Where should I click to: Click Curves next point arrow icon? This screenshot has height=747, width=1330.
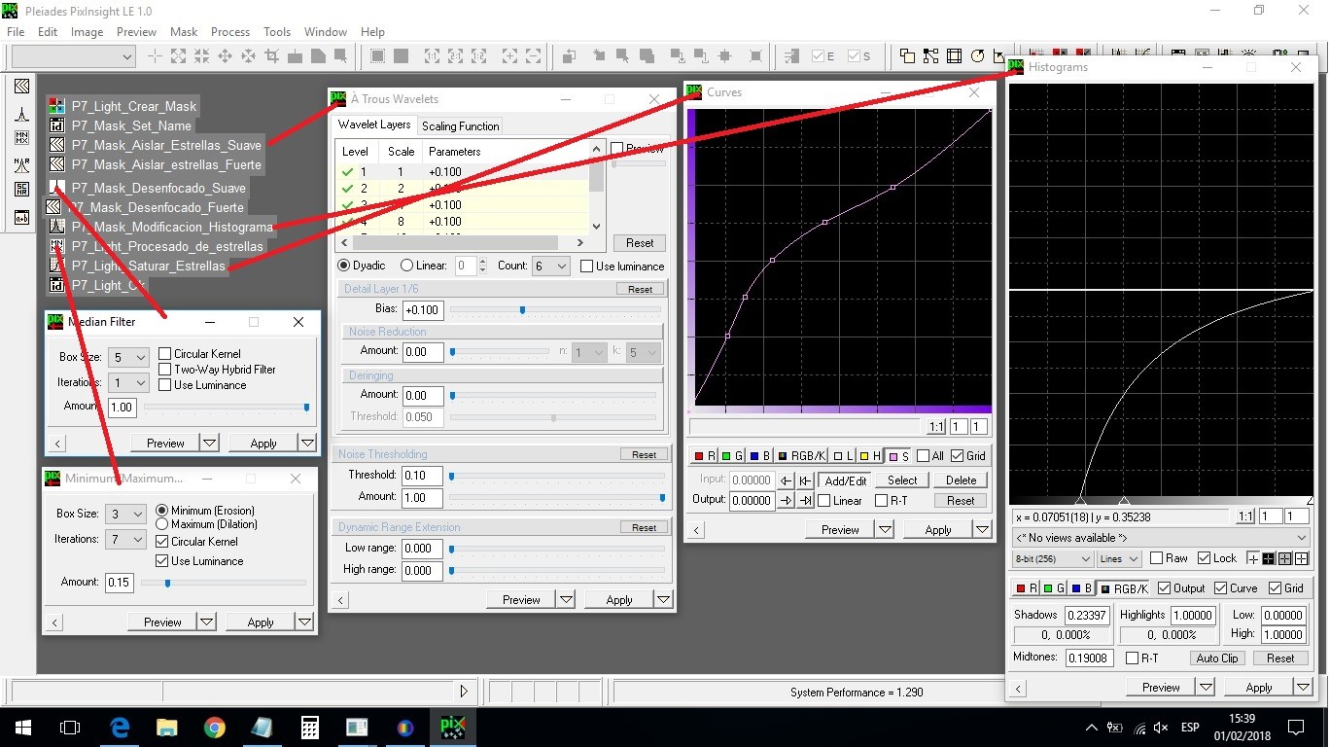[x=787, y=500]
